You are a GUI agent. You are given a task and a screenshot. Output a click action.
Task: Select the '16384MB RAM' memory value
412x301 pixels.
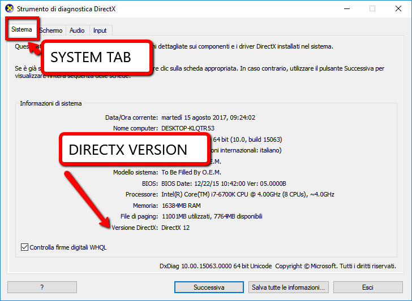pyautogui.click(x=181, y=206)
